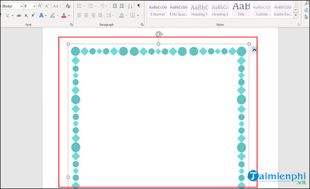Click the Bullets list icon
310x189 pixels.
79,6
